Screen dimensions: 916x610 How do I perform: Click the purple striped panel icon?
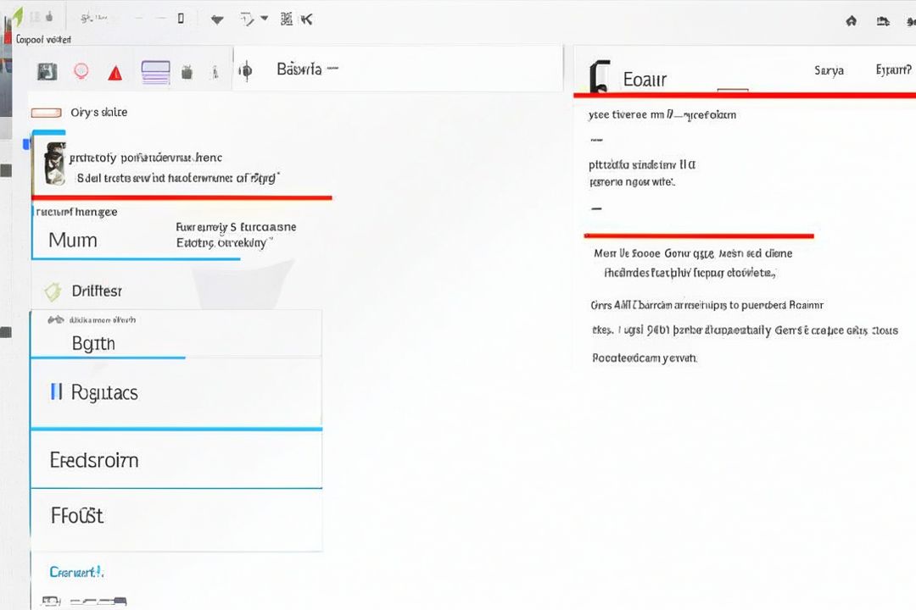[x=156, y=72]
